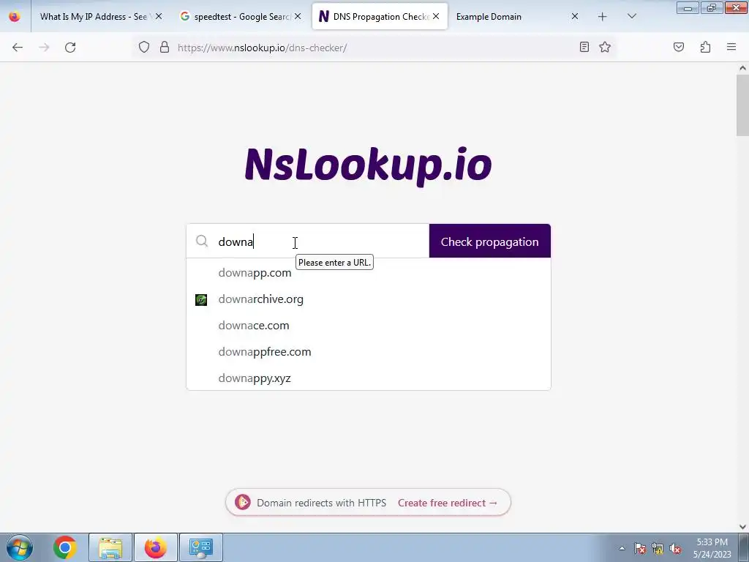Click the Check propagation button

[x=489, y=241]
